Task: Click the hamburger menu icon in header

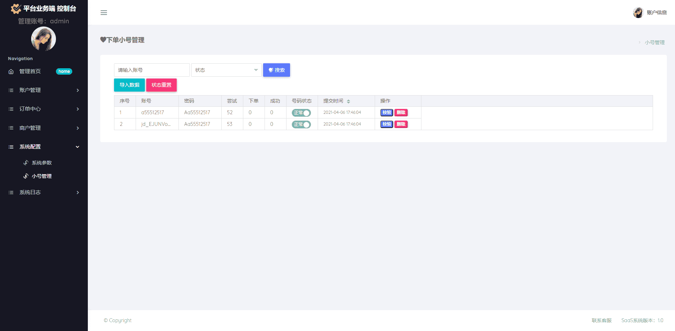Action: [x=104, y=13]
